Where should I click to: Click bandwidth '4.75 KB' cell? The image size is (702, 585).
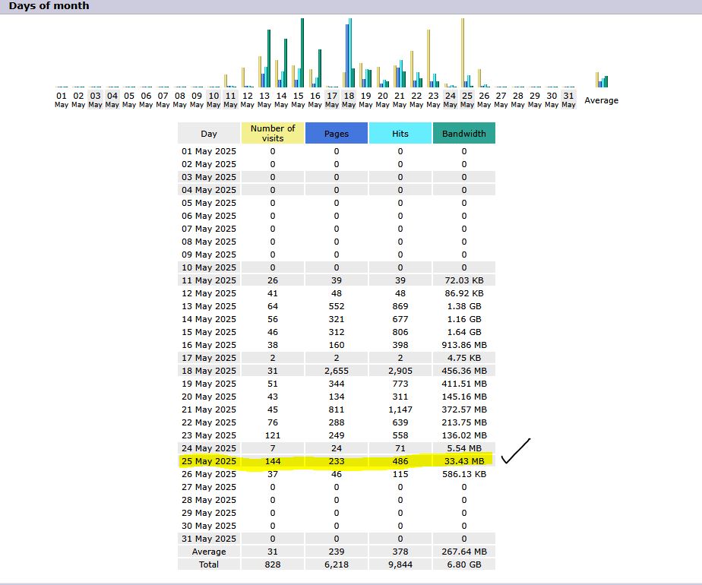click(463, 358)
